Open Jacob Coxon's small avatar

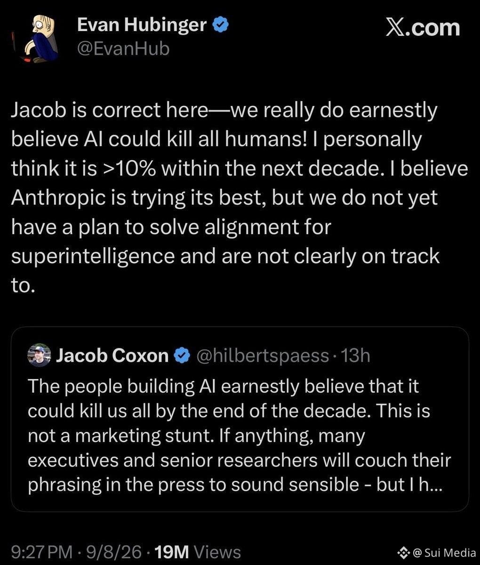39,355
